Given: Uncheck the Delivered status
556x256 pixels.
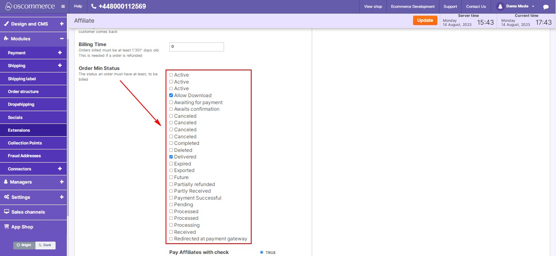Looking at the screenshot, I should coord(171,157).
